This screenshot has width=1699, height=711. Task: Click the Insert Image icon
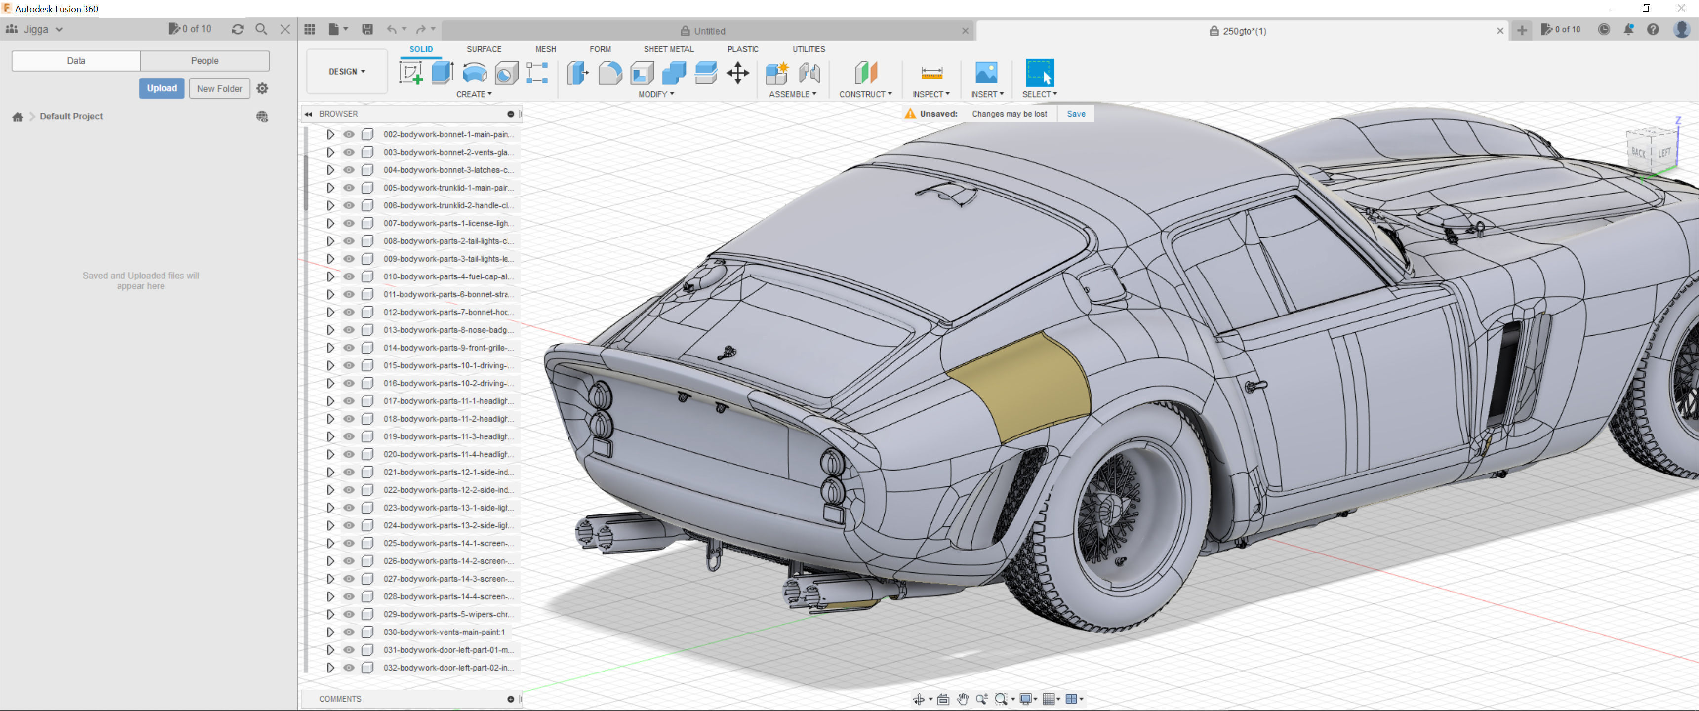(x=987, y=73)
